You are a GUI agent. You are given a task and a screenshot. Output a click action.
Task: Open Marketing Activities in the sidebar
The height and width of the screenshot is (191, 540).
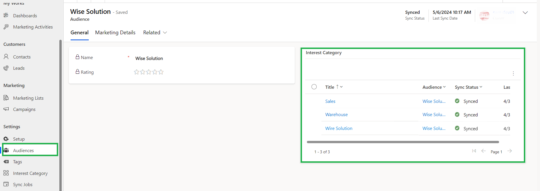click(x=33, y=27)
